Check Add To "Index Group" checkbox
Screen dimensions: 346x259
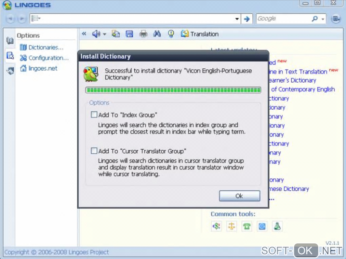point(94,114)
